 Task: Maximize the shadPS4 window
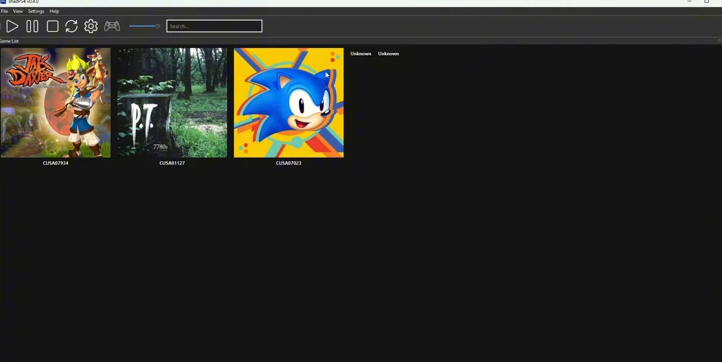pyautogui.click(x=706, y=2)
